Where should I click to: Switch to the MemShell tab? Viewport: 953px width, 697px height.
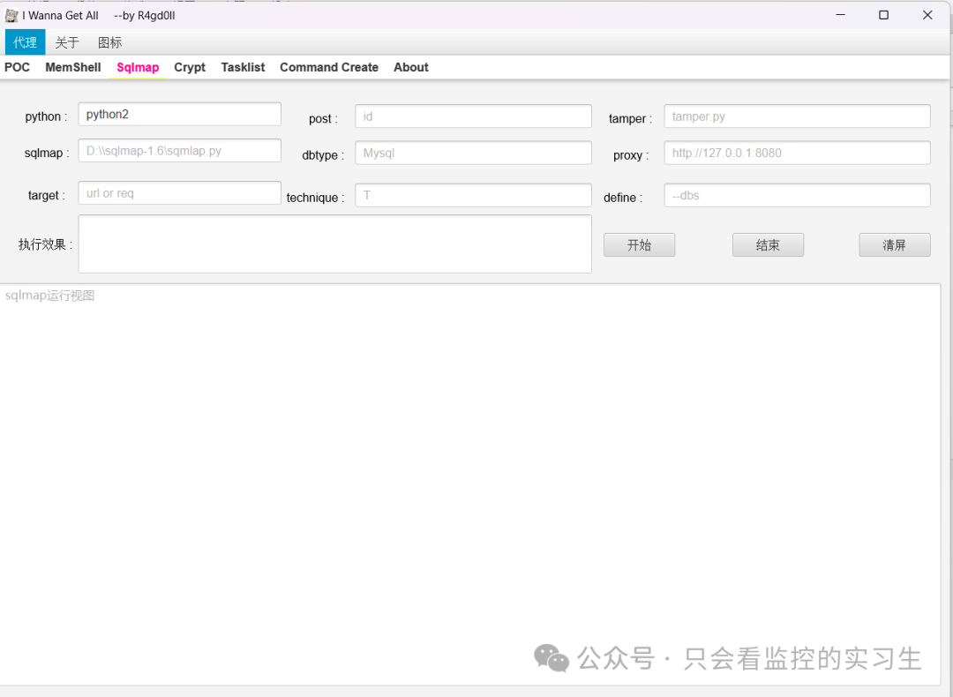click(73, 67)
